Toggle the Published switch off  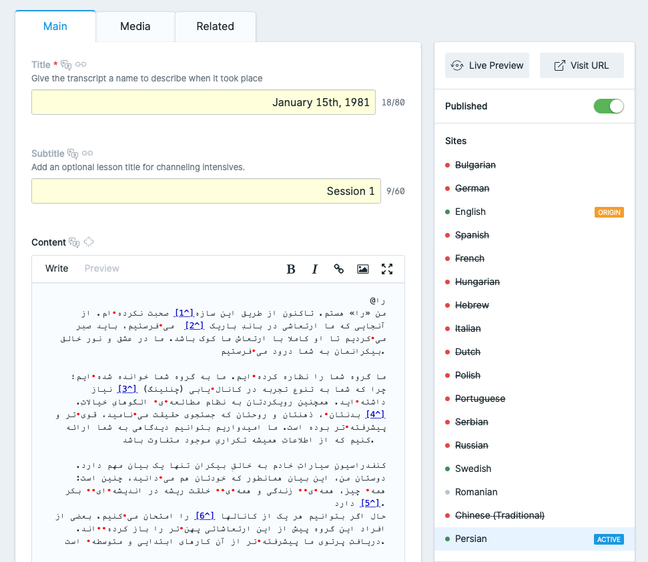608,106
